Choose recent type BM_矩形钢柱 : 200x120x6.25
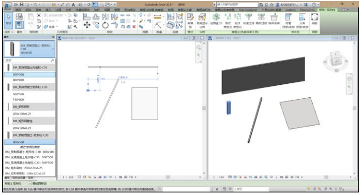The width and height of the screenshot is (361, 194). (x=24, y=168)
